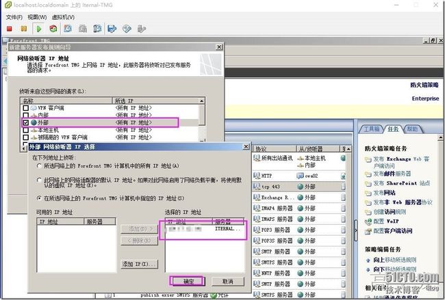Select the specified IP addresses radio option (S)
Screen dimensions: 445x300
point(40,198)
